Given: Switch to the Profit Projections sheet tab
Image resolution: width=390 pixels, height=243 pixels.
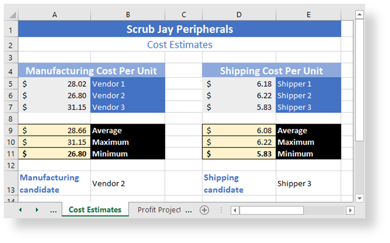Looking at the screenshot, I should click(x=159, y=209).
